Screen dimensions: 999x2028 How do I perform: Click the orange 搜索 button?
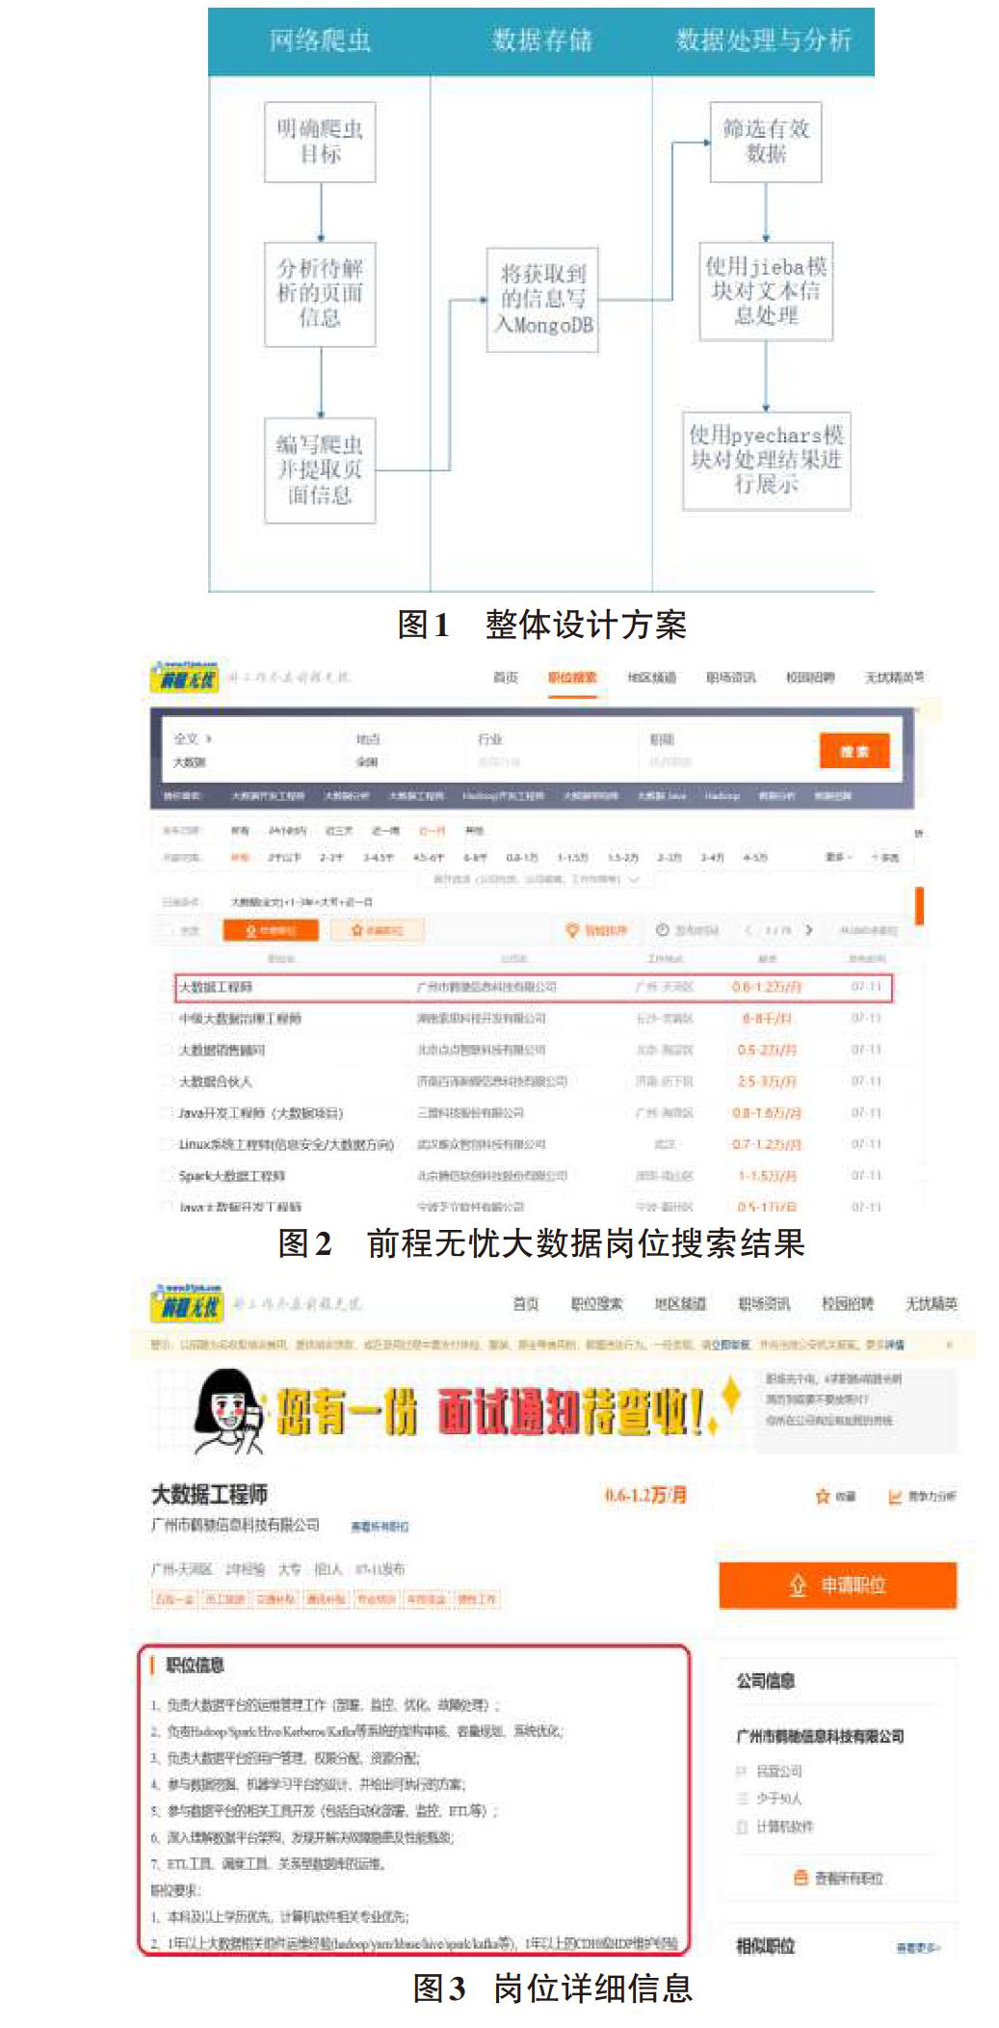854,751
